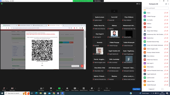
Task: Expand the Apps options arrow
Action: 101,88
